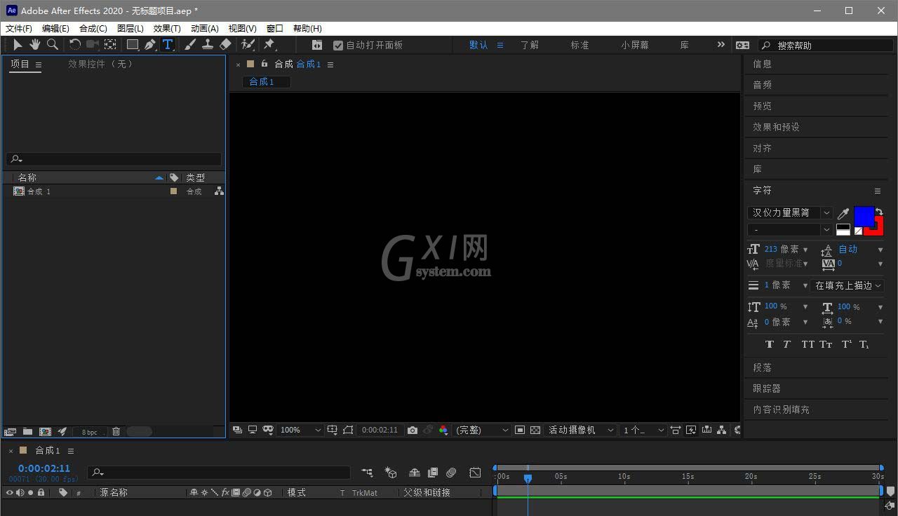Expand the 段落 panel
898x516 pixels.
(x=763, y=367)
